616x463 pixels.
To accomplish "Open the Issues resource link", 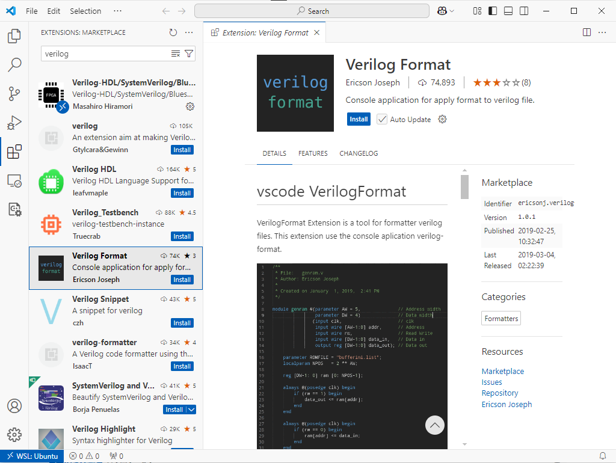I will [492, 382].
